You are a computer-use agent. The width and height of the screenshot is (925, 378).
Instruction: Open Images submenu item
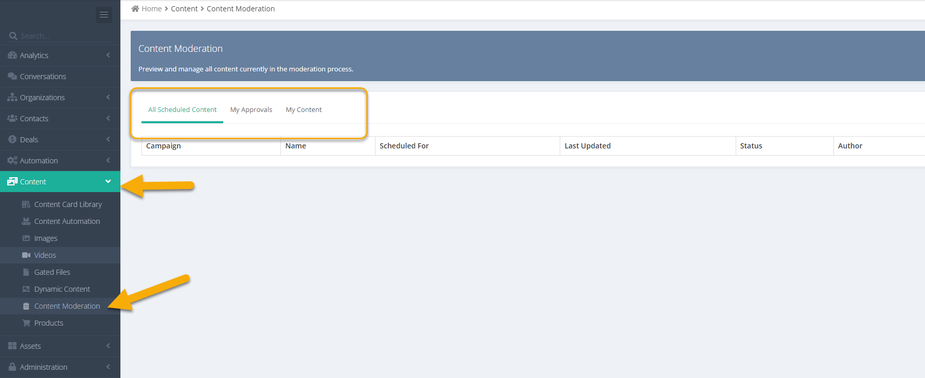pyautogui.click(x=60, y=238)
